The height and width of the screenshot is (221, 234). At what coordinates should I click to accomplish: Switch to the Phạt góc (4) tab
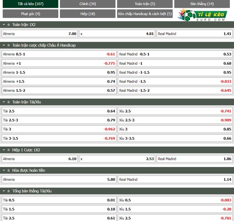tap(31, 13)
